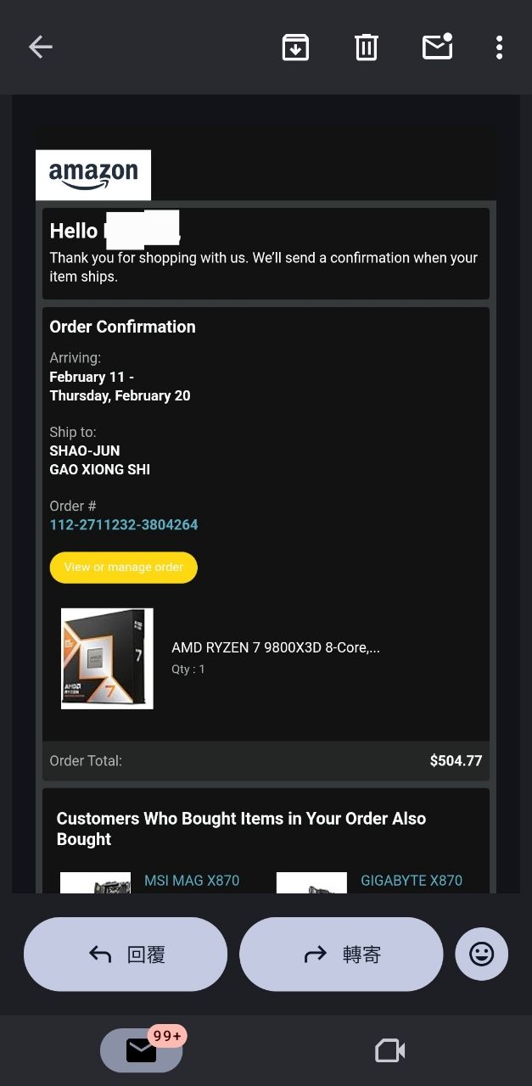
Task: Open order number 112-2711232-3804264 link
Action: coord(124,524)
